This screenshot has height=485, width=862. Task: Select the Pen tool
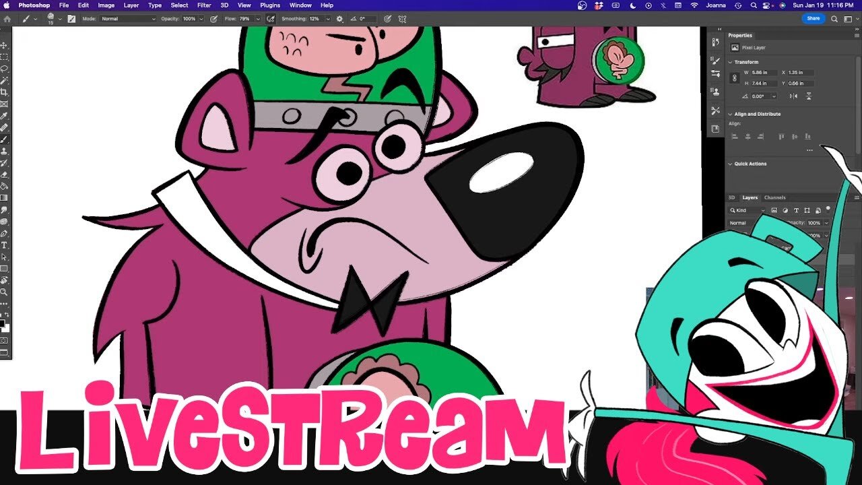[x=4, y=233]
